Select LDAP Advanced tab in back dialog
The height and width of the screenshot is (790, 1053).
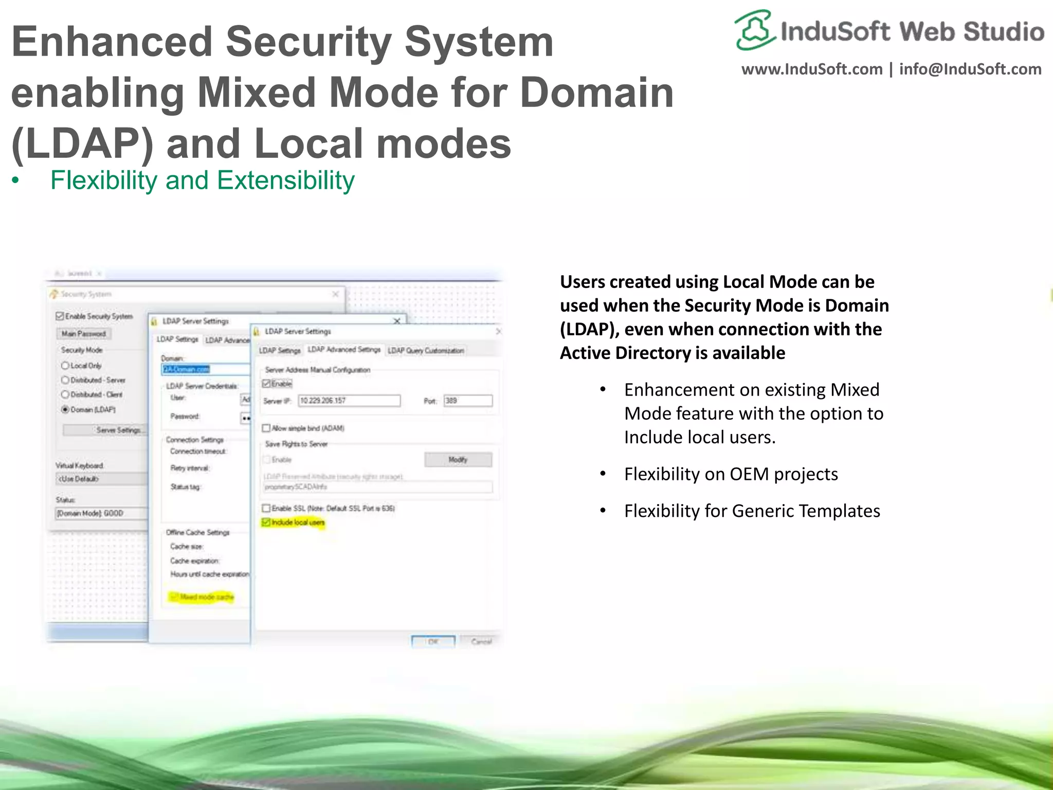coord(227,340)
